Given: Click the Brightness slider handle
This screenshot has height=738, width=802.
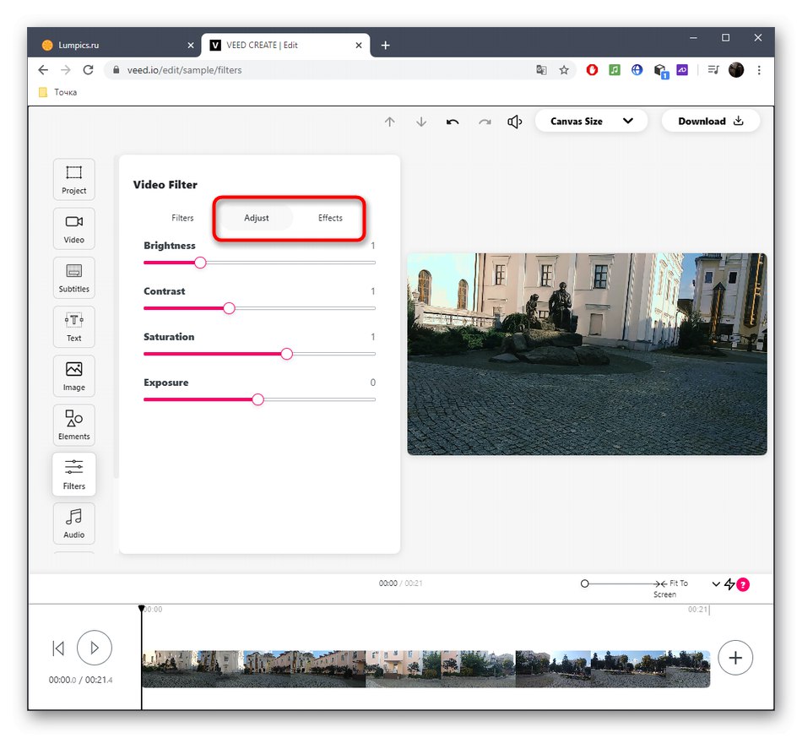Looking at the screenshot, I should (x=201, y=263).
